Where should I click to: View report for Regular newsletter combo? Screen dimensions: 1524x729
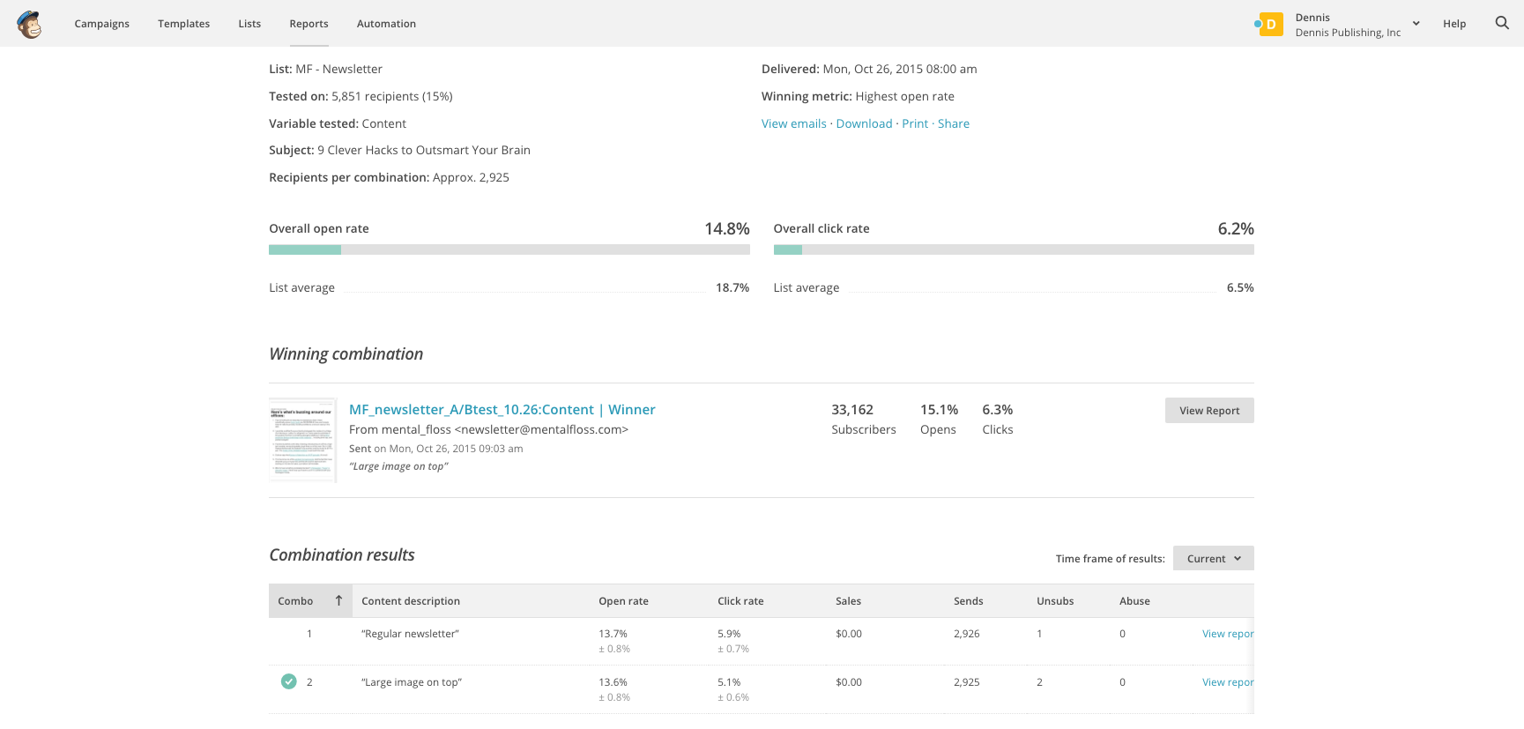click(x=1227, y=634)
